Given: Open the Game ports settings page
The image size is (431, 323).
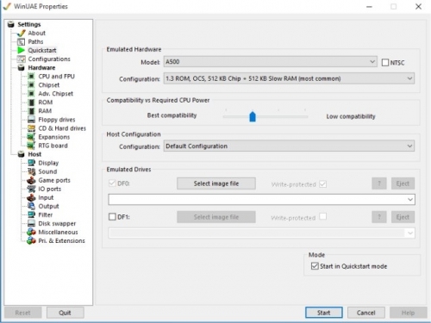Looking at the screenshot, I should [54, 180].
